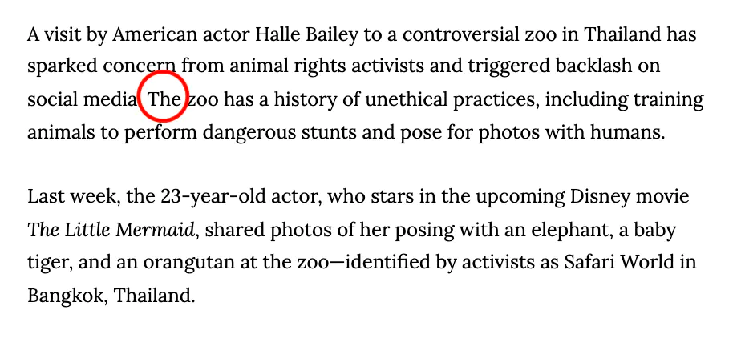Click the word "backlash"
Screen dimensions: 737x338
(x=593, y=66)
